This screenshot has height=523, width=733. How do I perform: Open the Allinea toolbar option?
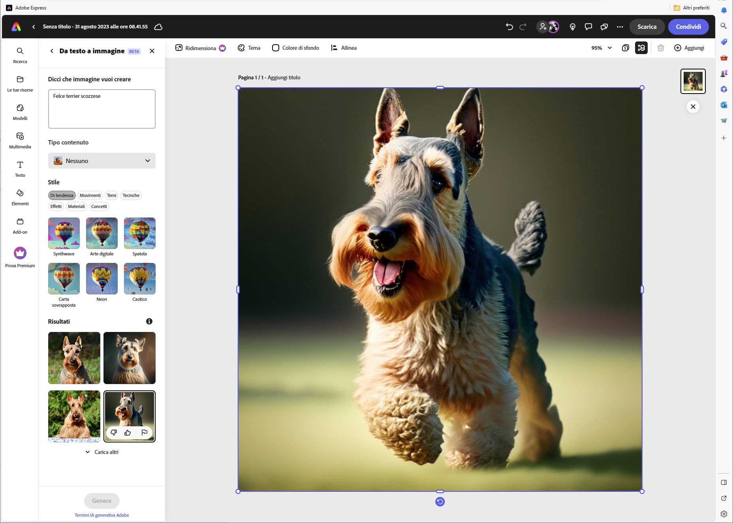(344, 48)
